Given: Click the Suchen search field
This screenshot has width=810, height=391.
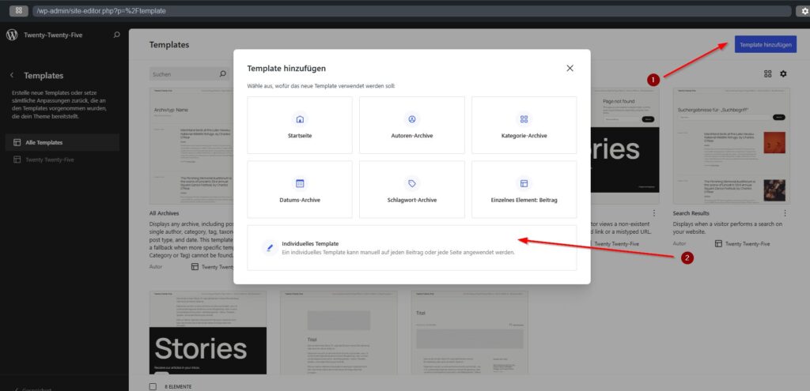Looking at the screenshot, I should (189, 73).
